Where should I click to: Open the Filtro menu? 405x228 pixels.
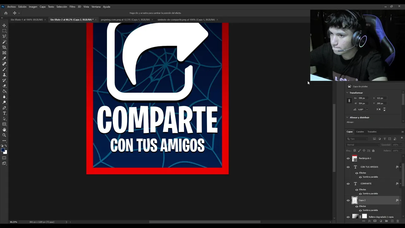pyautogui.click(x=72, y=7)
